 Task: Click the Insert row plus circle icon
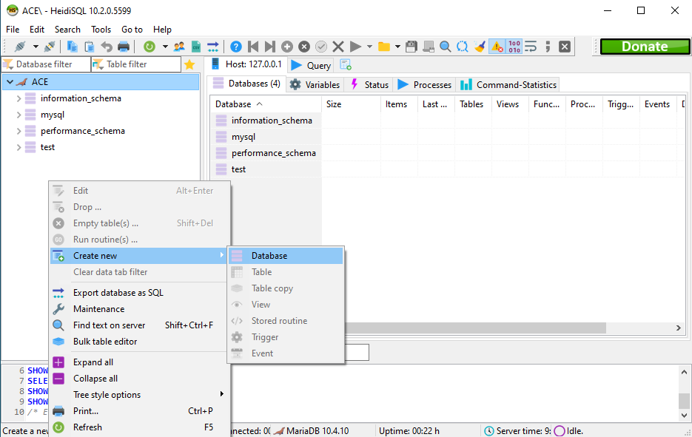(287, 47)
